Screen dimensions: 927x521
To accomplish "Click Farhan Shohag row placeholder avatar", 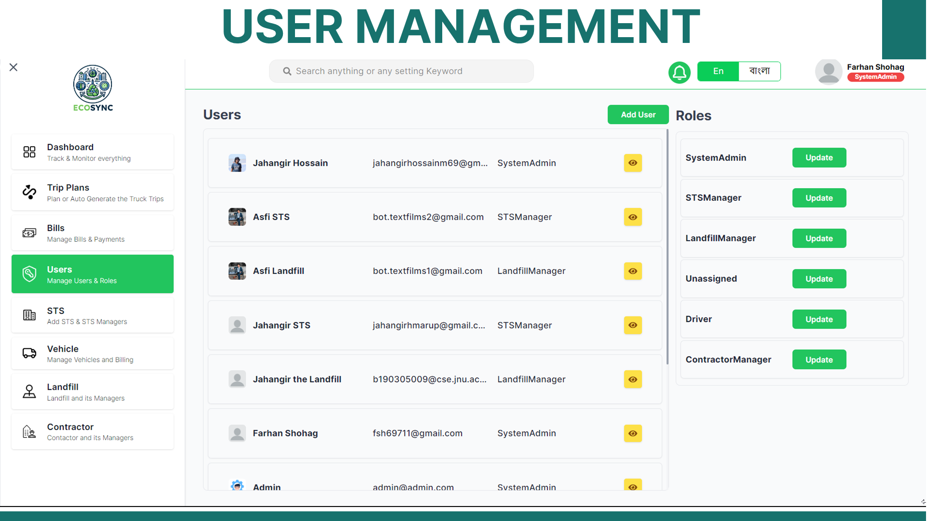I will tap(237, 433).
